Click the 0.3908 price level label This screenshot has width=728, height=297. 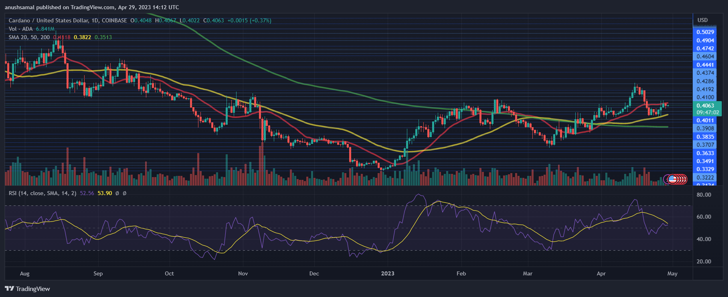[x=705, y=128]
